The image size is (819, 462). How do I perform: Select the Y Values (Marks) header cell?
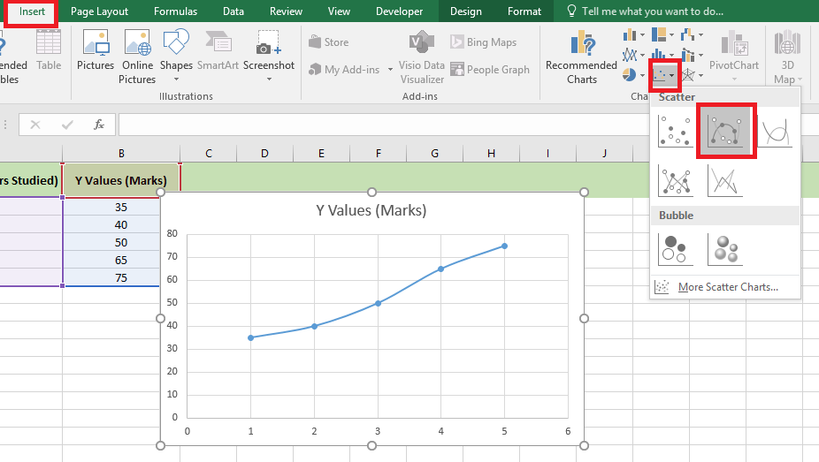(x=121, y=180)
